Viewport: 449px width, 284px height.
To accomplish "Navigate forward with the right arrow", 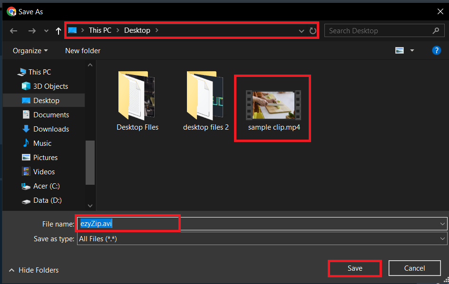I will [32, 30].
